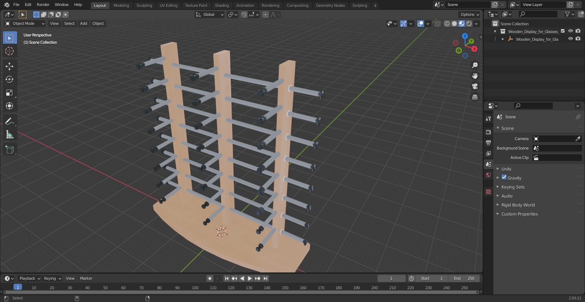Screen dimensions: 585x302
Task: Open the Global transform orientation dropdown
Action: coord(210,15)
